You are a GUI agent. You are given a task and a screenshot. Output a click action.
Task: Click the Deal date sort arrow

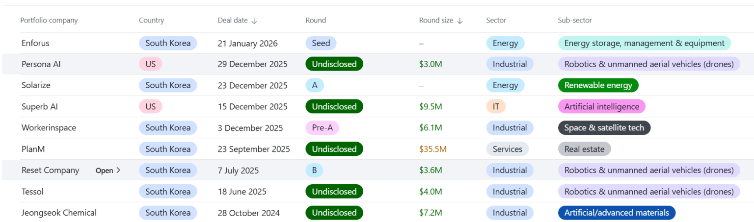click(x=254, y=21)
